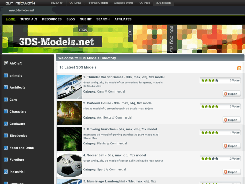This screenshot has height=184, width=245.
Task: Visit CG Files network link
Action: 145,3
